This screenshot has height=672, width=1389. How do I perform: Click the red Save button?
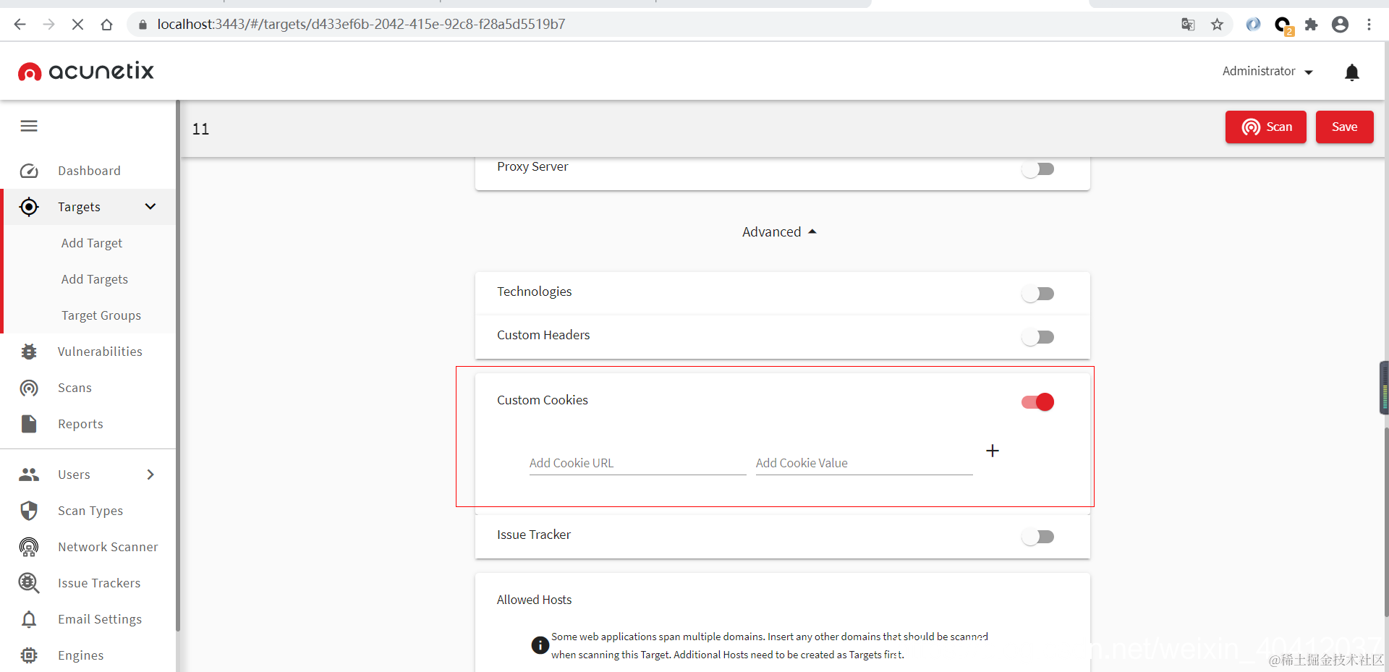1344,127
